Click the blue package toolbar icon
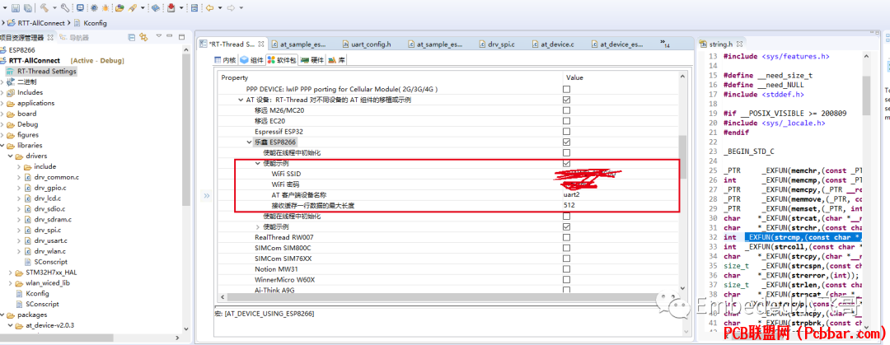This screenshot has height=345, width=890. [x=156, y=8]
